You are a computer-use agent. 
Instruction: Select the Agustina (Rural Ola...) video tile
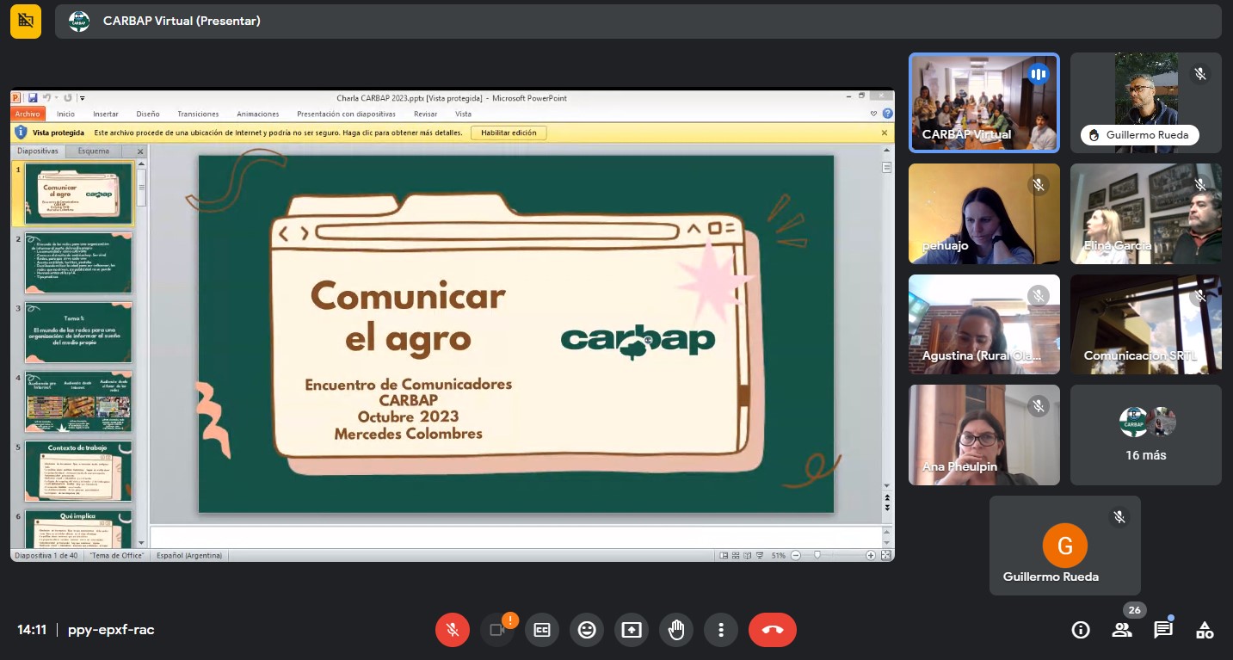[x=984, y=324]
